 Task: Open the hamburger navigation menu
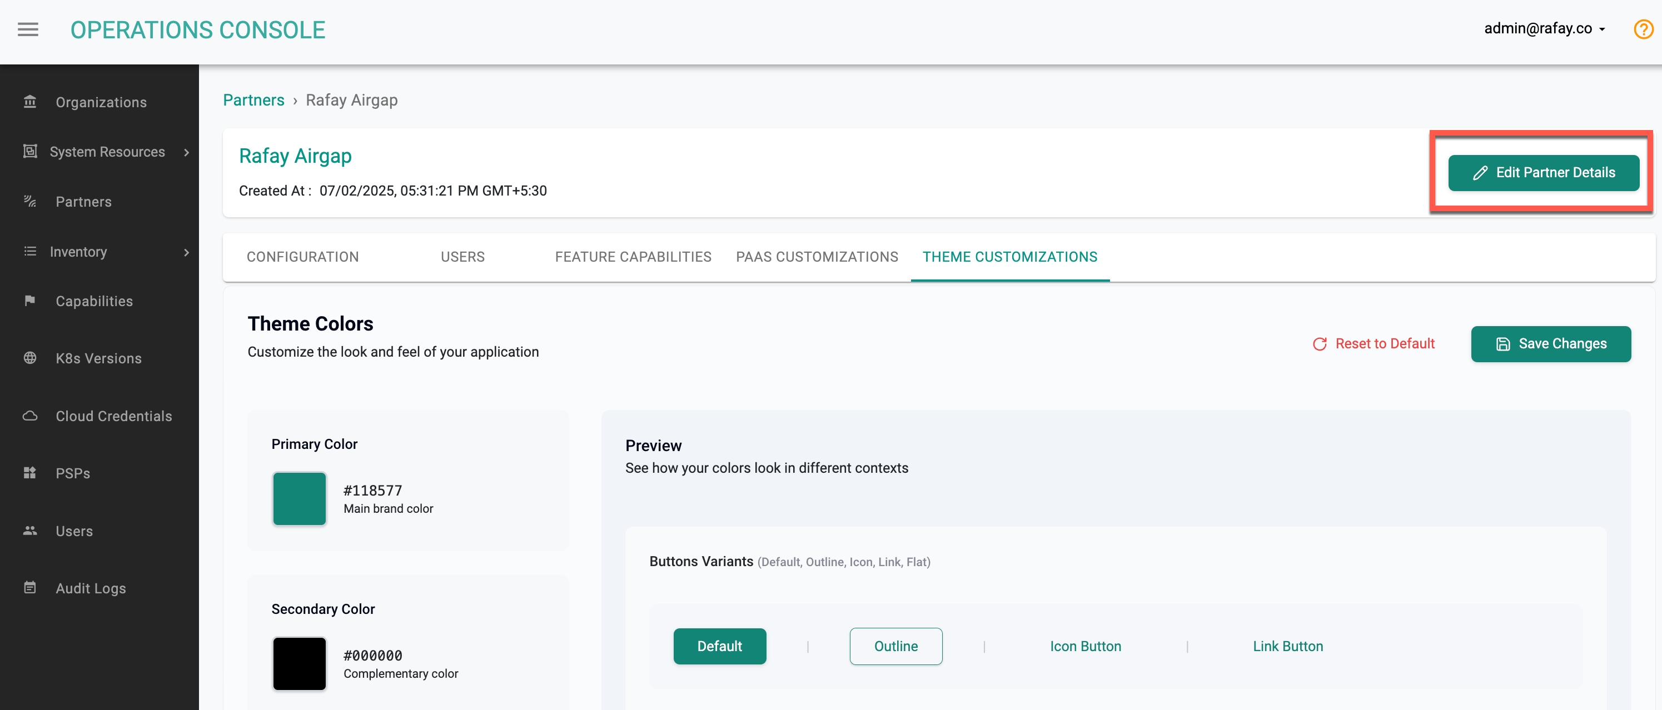pos(28,29)
